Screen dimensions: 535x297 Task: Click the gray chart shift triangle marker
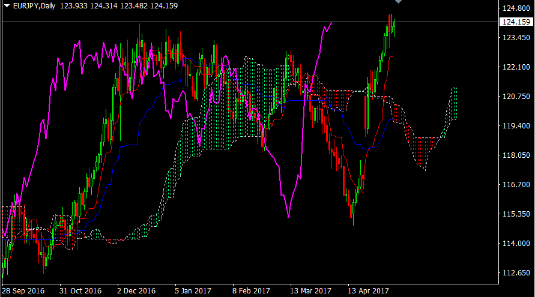point(397,2)
